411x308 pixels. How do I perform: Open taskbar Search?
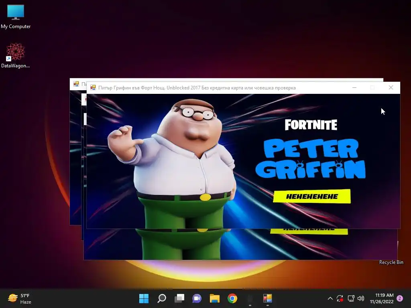tap(161, 298)
